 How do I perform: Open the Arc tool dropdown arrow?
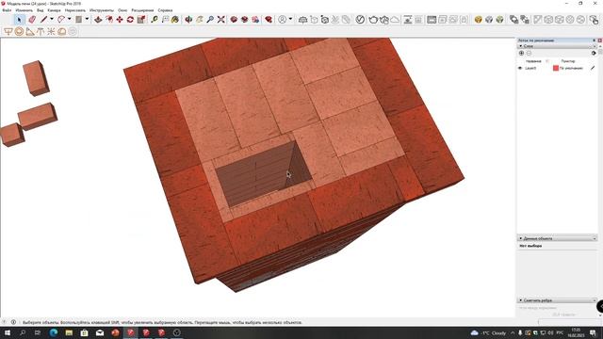[69, 19]
